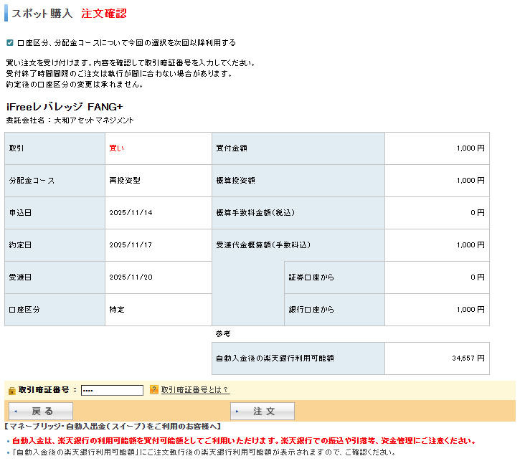Click the 受渡日 value 2025/11/20
This screenshot has height=461, width=520.
coord(131,277)
